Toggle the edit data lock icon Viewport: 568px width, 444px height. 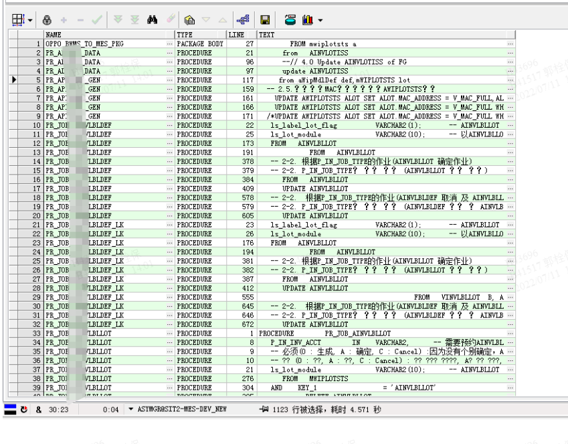coord(47,20)
